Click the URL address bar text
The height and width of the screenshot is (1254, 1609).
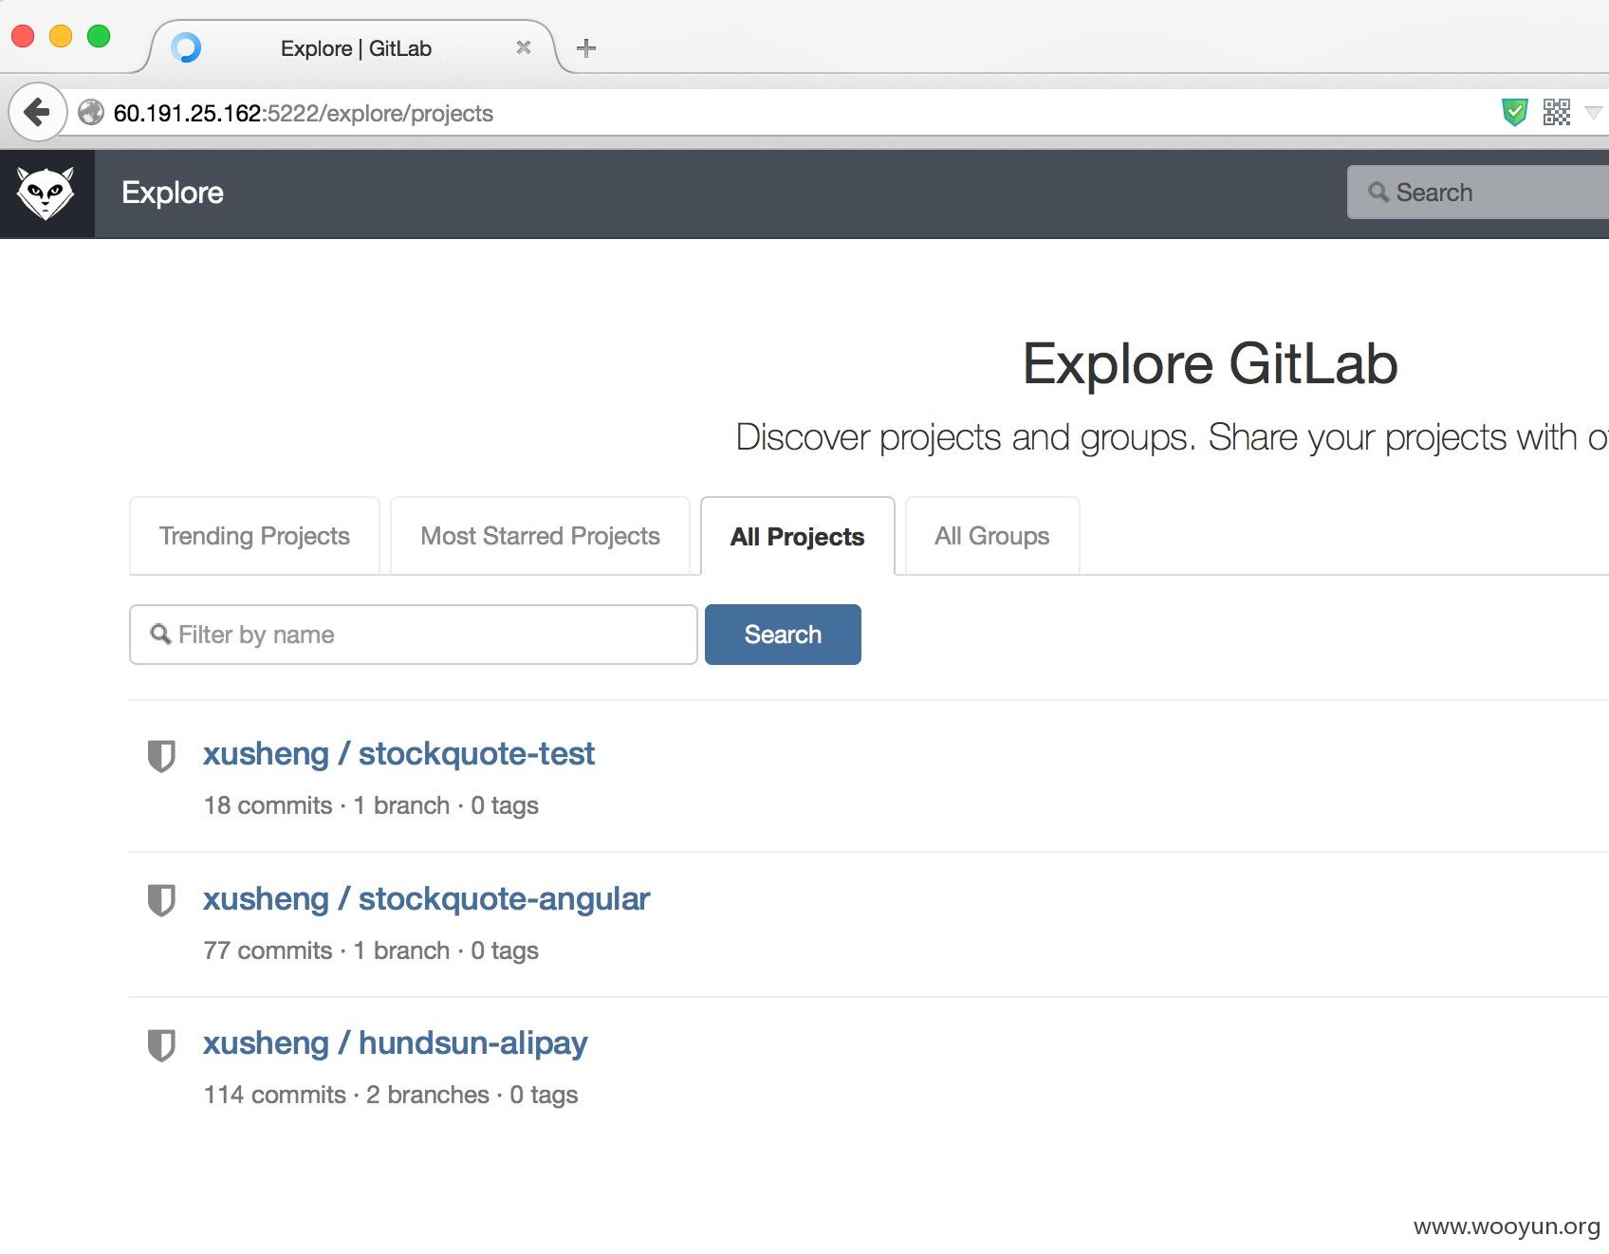(x=304, y=114)
